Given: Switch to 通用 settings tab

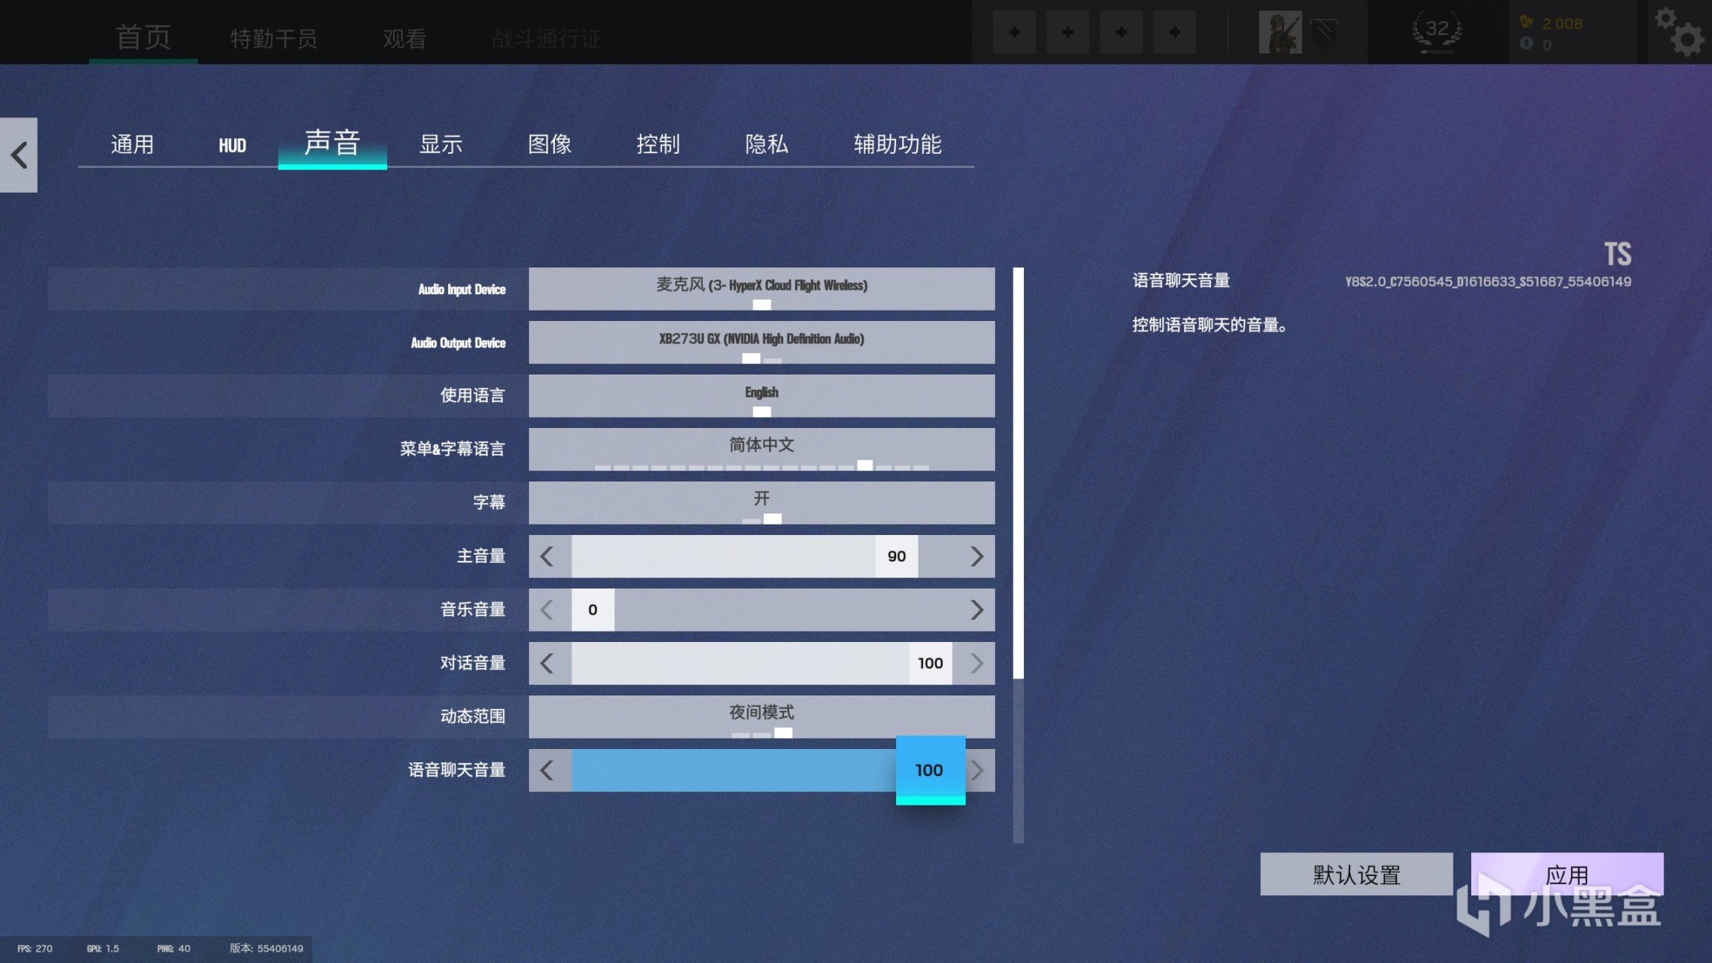Looking at the screenshot, I should [x=132, y=143].
